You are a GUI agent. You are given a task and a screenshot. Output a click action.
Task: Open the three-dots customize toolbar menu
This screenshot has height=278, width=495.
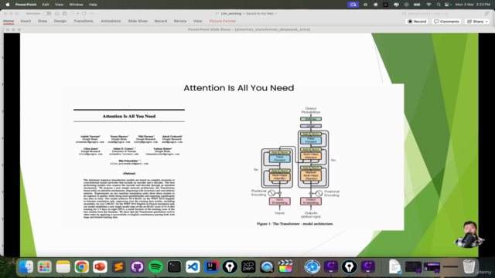(91, 14)
